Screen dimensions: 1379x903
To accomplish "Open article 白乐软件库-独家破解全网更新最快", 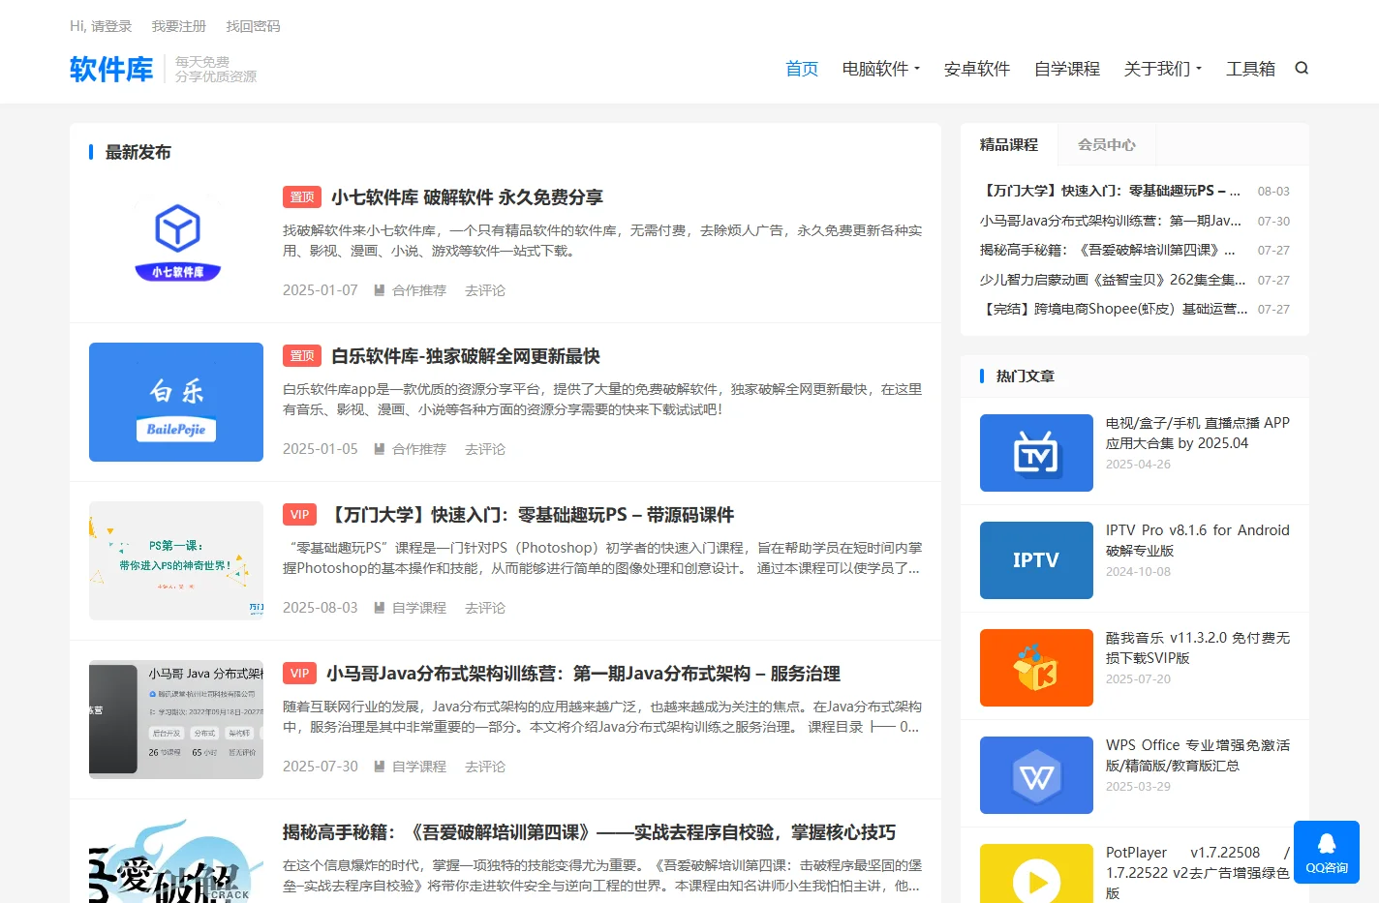I will pyautogui.click(x=466, y=356).
